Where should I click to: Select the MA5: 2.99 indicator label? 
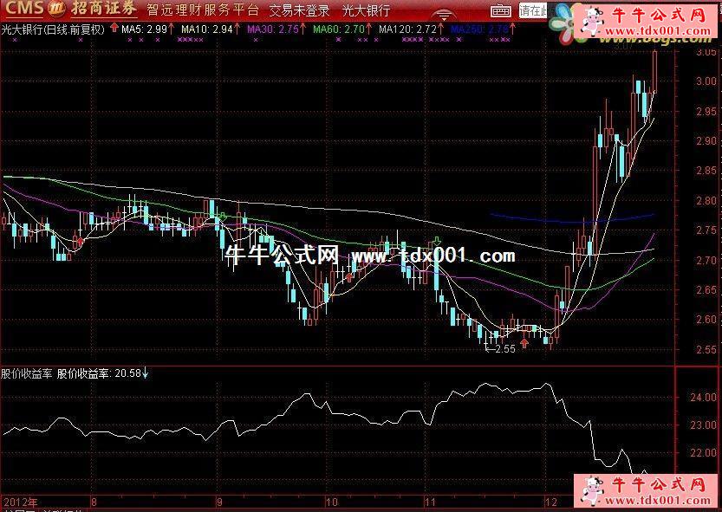pos(143,29)
